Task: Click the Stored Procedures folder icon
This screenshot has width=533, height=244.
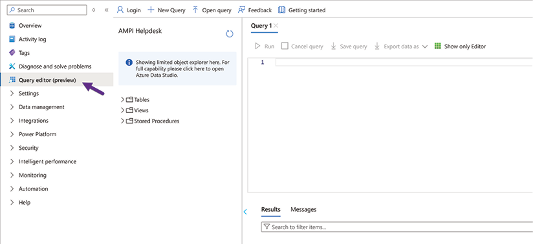Action: [129, 121]
